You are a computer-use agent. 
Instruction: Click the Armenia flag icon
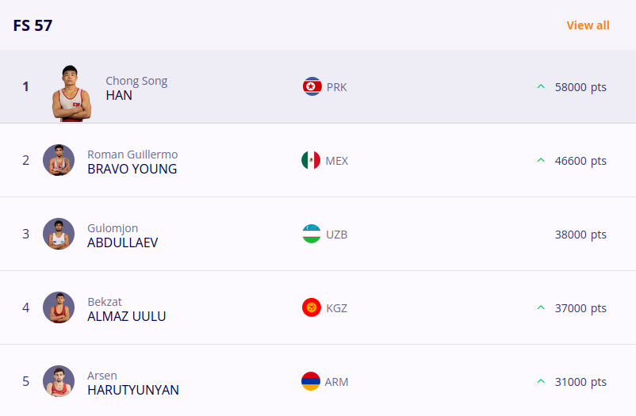[x=311, y=381]
